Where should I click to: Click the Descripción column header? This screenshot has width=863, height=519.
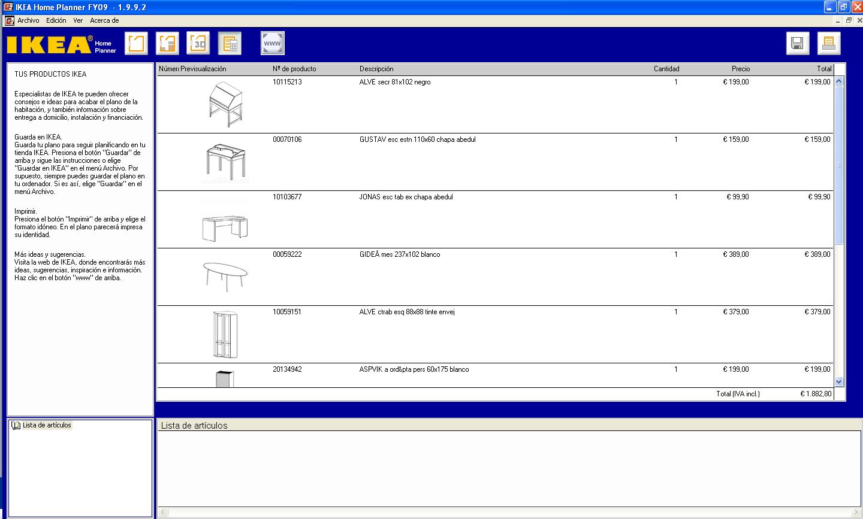(376, 69)
